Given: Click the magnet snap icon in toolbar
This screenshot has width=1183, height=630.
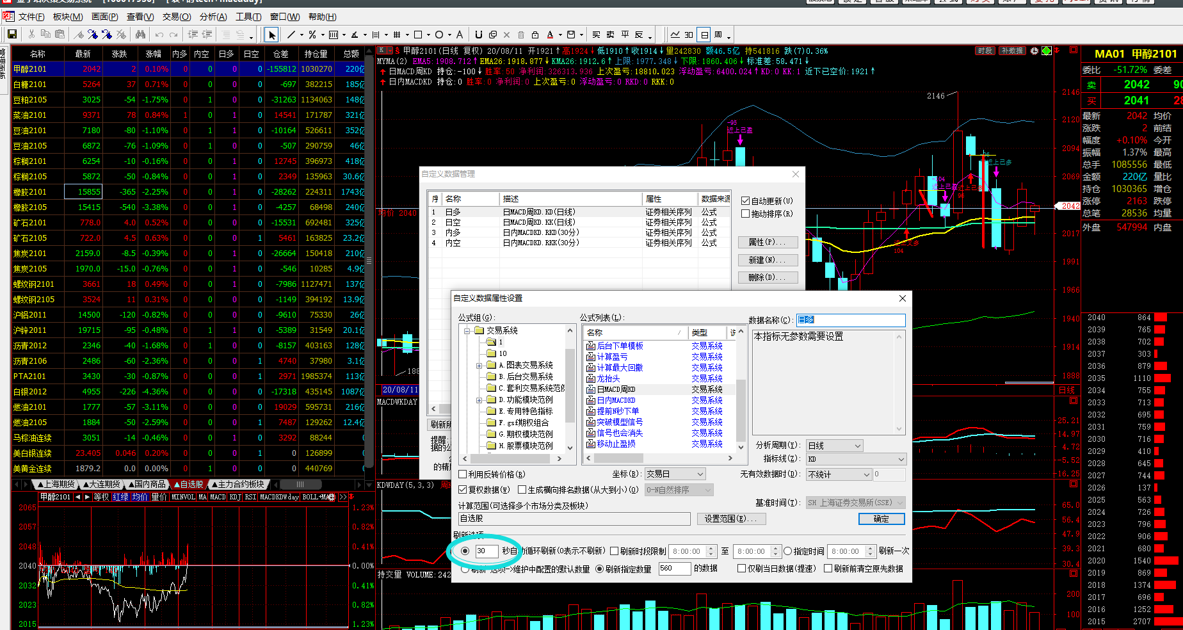Looking at the screenshot, I should [x=478, y=35].
